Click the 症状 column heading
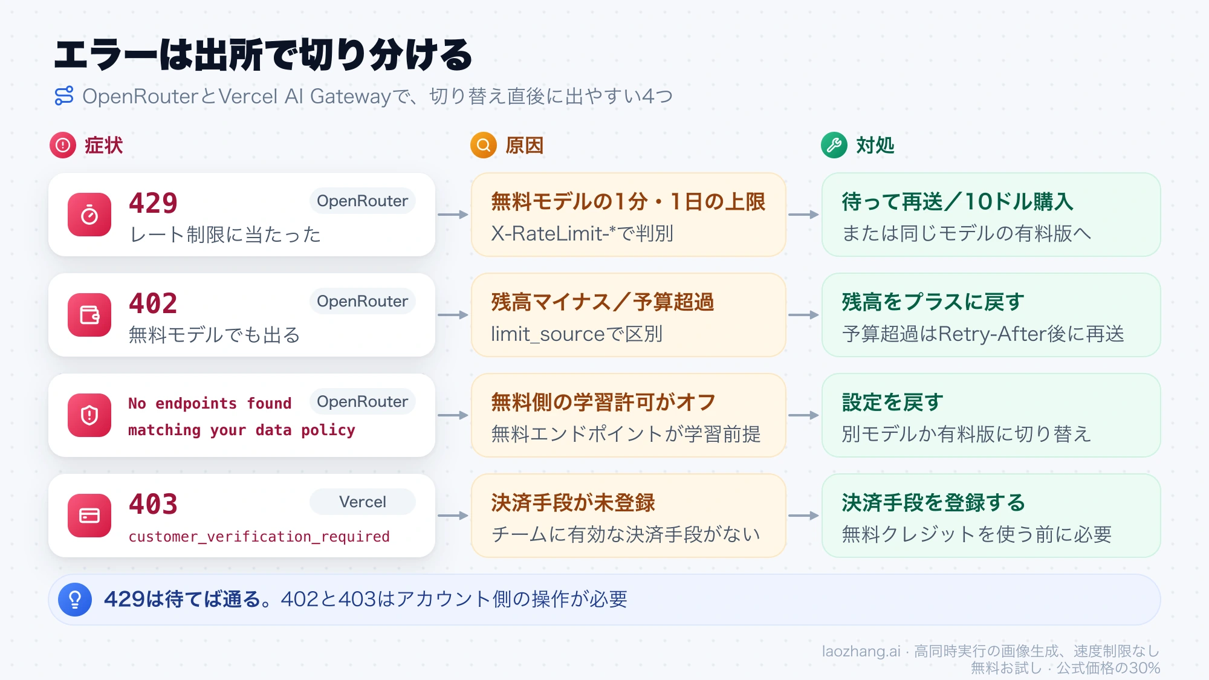Viewport: 1209px width, 680px height. [x=103, y=145]
